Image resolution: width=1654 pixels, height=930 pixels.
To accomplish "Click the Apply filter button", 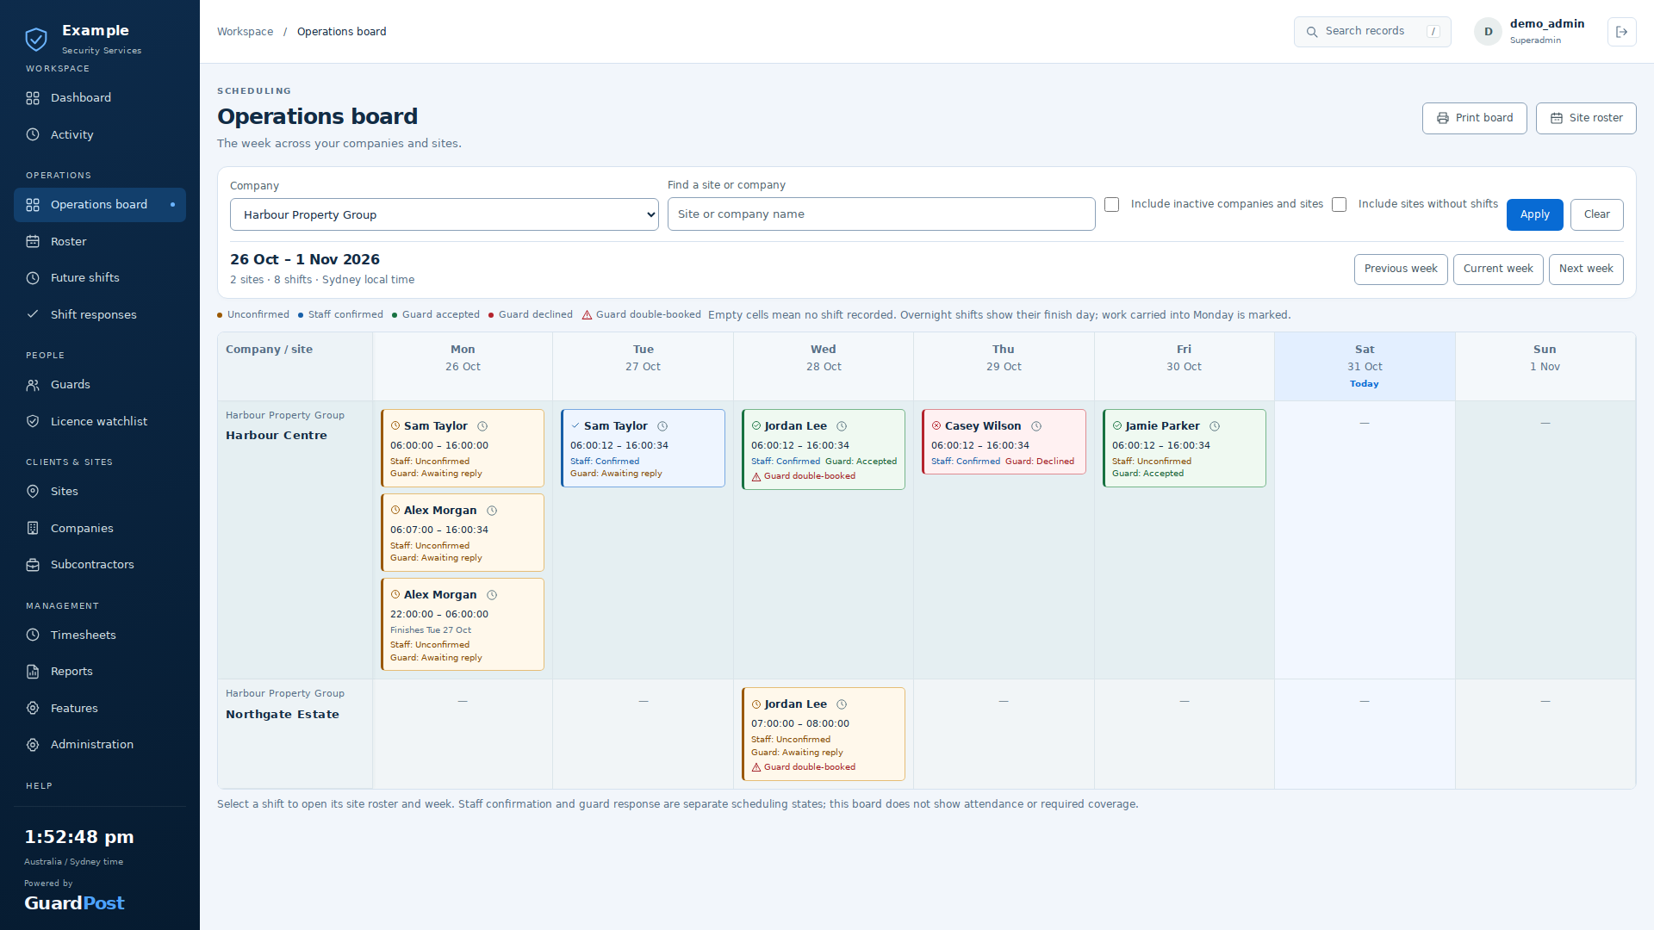I will pyautogui.click(x=1534, y=214).
